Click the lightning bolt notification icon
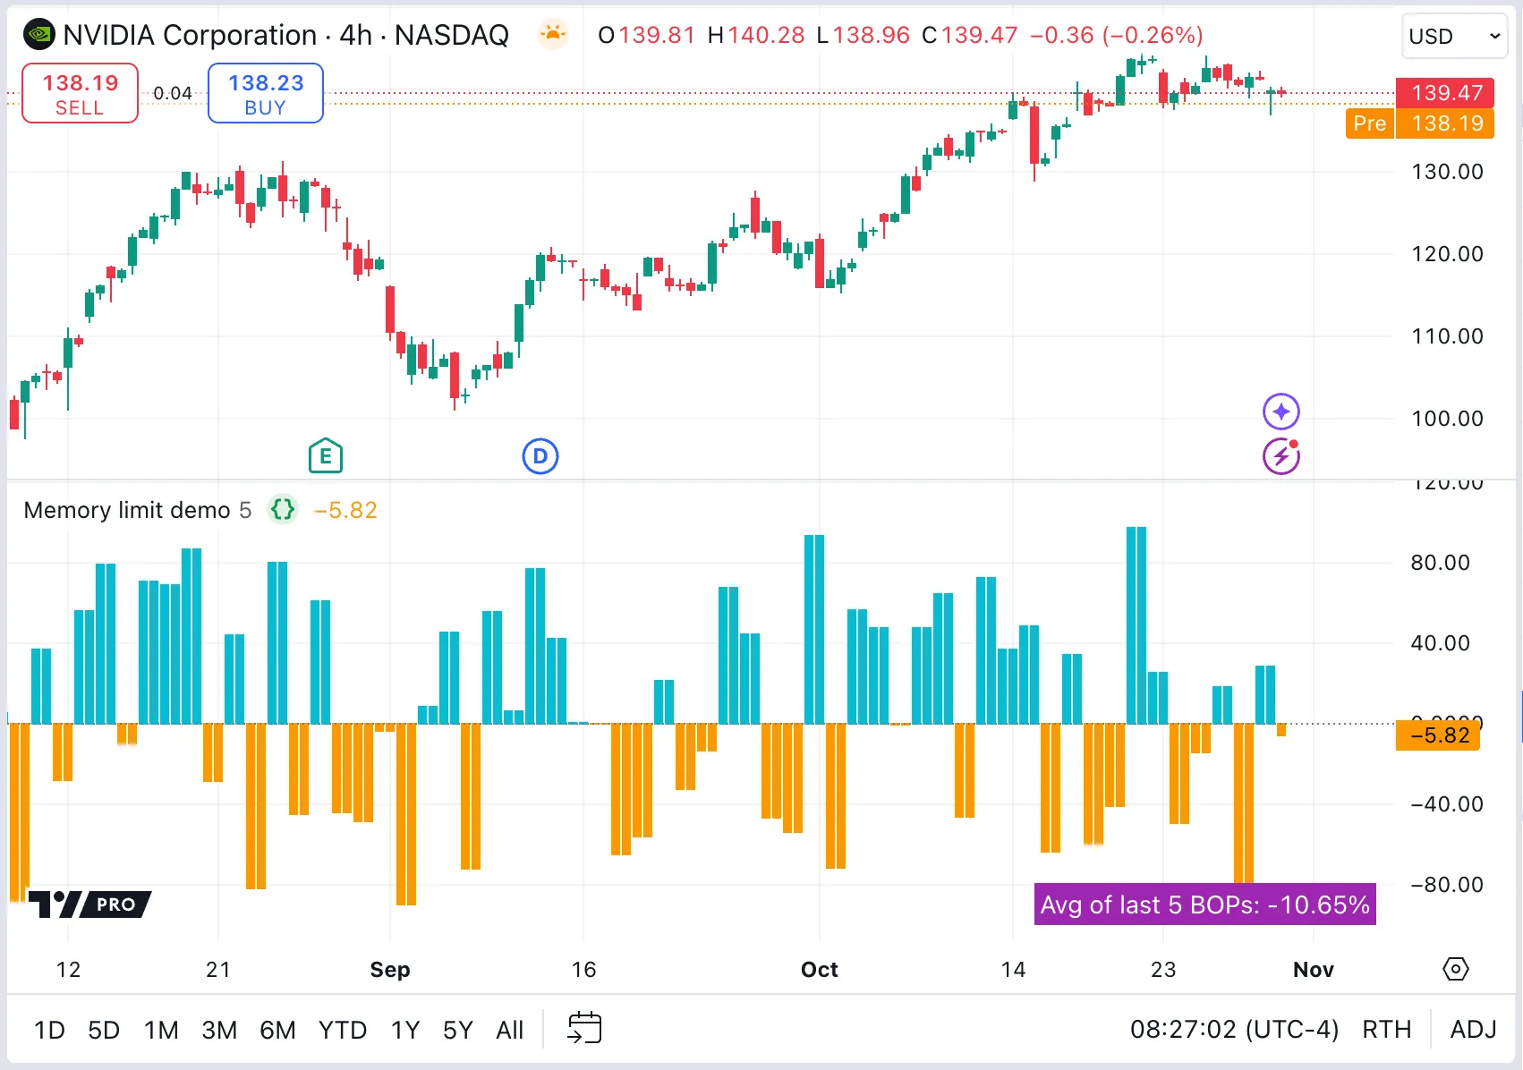Image resolution: width=1523 pixels, height=1070 pixels. (1281, 456)
